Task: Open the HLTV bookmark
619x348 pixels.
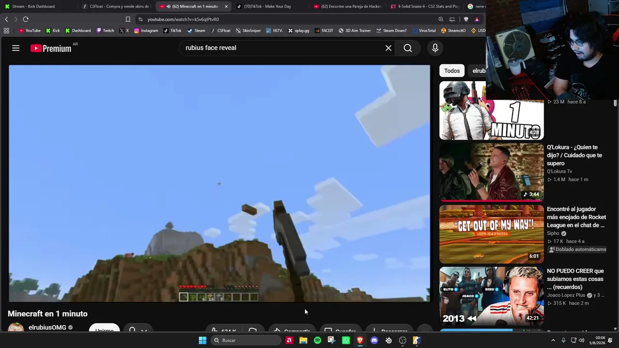Action: coord(274,30)
